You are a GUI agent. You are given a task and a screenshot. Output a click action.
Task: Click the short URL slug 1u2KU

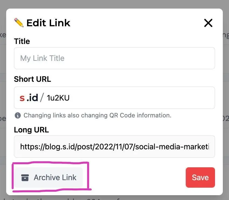[58, 98]
